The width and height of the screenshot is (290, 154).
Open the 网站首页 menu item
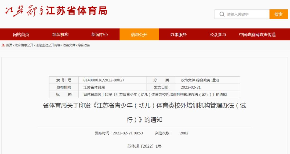(21, 35)
